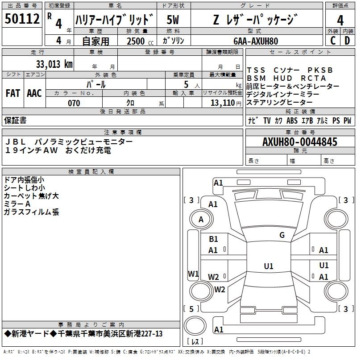This screenshot has width=357, height=357.
Task: Click the B1 damage marker
Action: (x=213, y=239)
